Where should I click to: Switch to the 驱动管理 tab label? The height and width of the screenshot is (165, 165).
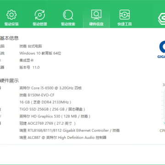pos(40,24)
